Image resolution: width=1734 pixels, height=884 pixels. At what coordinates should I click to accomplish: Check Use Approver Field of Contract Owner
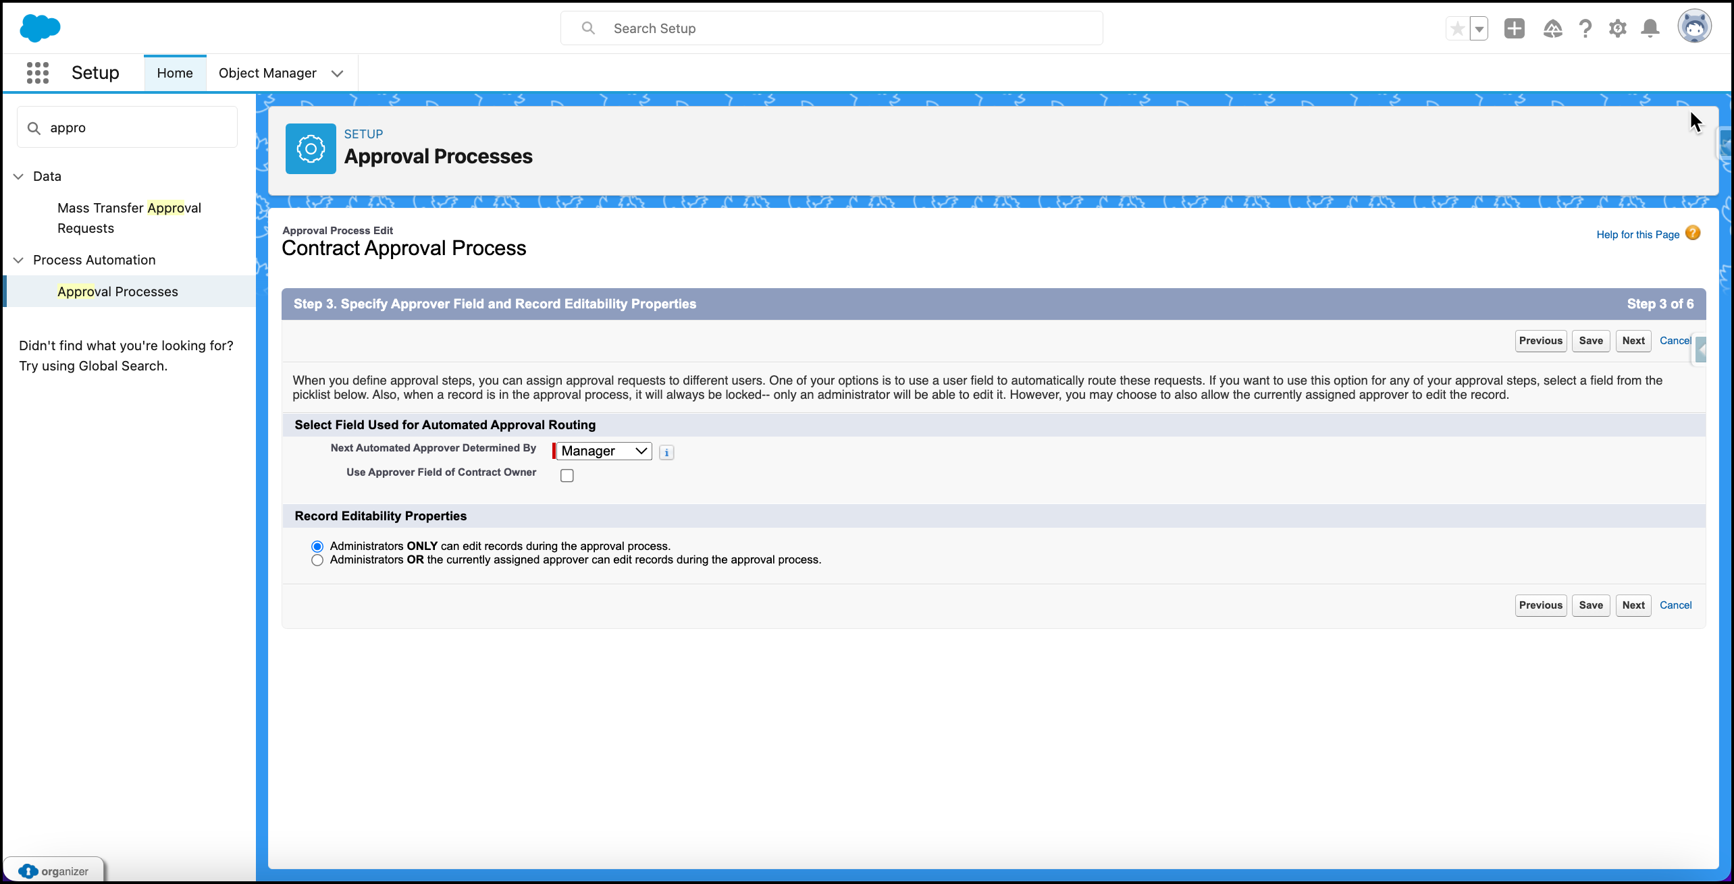tap(567, 475)
